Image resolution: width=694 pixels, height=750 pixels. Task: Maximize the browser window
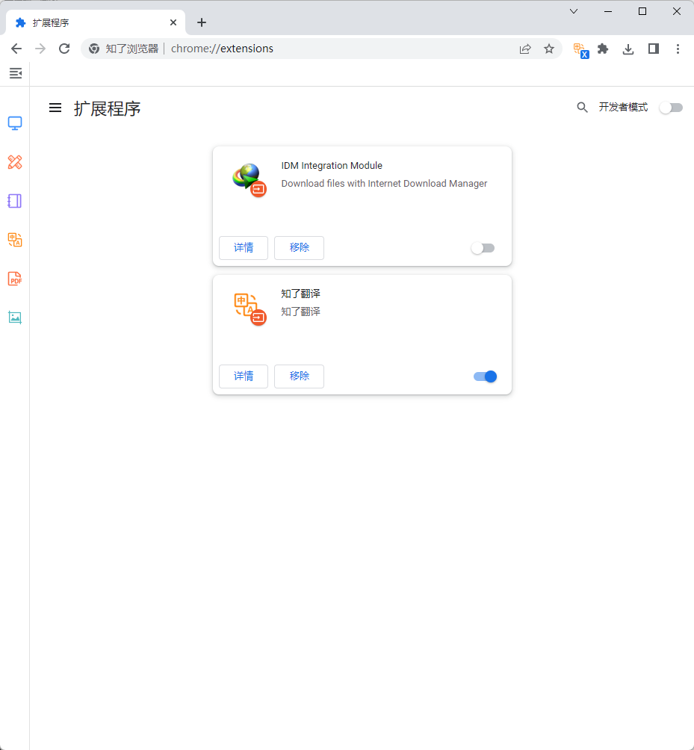tap(642, 11)
